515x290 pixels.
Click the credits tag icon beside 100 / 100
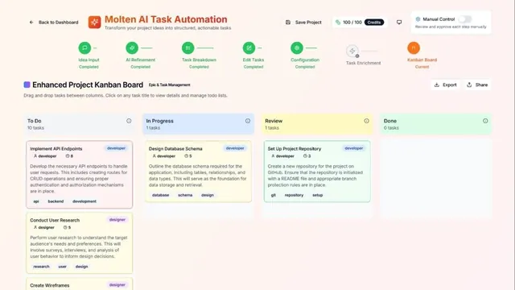pyautogui.click(x=338, y=23)
